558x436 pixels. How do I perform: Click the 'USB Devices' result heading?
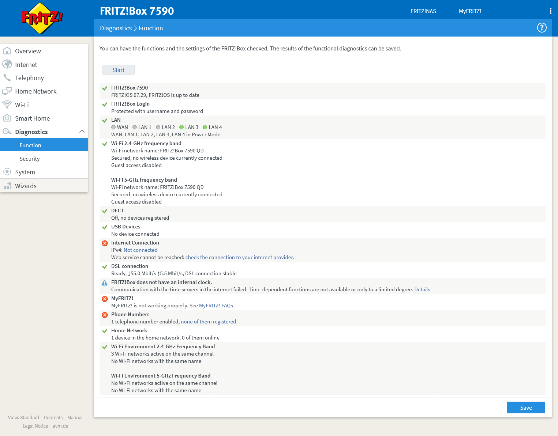pyautogui.click(x=126, y=227)
